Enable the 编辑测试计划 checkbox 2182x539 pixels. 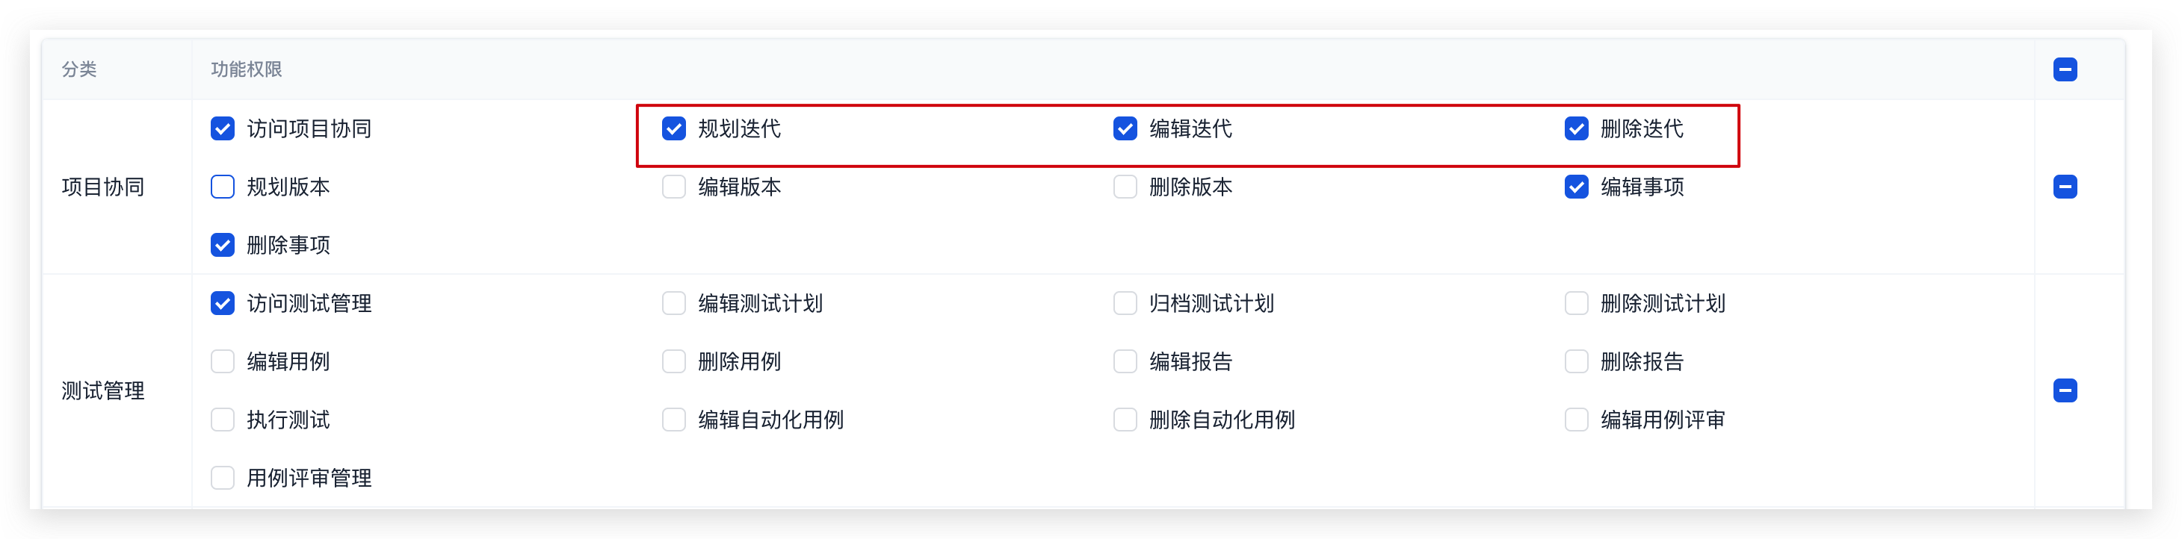pos(673,303)
